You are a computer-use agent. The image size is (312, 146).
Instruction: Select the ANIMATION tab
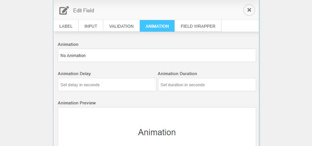(157, 26)
